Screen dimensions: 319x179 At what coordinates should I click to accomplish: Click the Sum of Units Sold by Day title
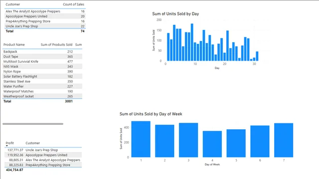click(x=175, y=14)
